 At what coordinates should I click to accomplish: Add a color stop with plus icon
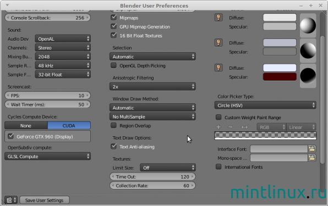pyautogui.click(x=218, y=127)
